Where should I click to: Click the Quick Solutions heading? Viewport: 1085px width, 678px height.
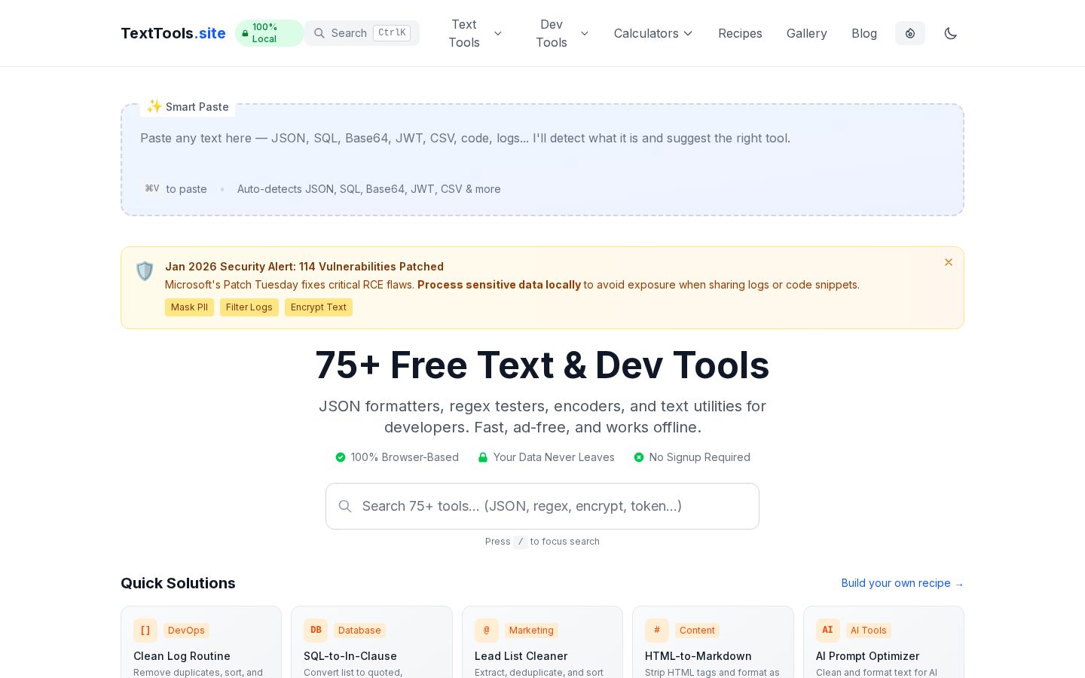tap(178, 583)
